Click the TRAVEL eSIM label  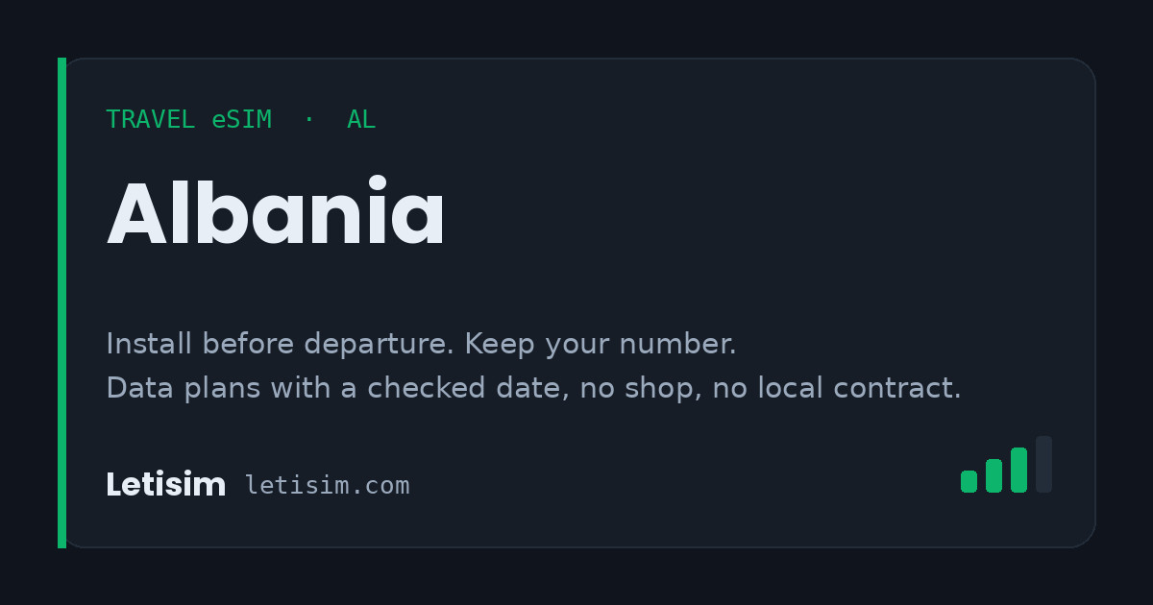click(x=188, y=120)
